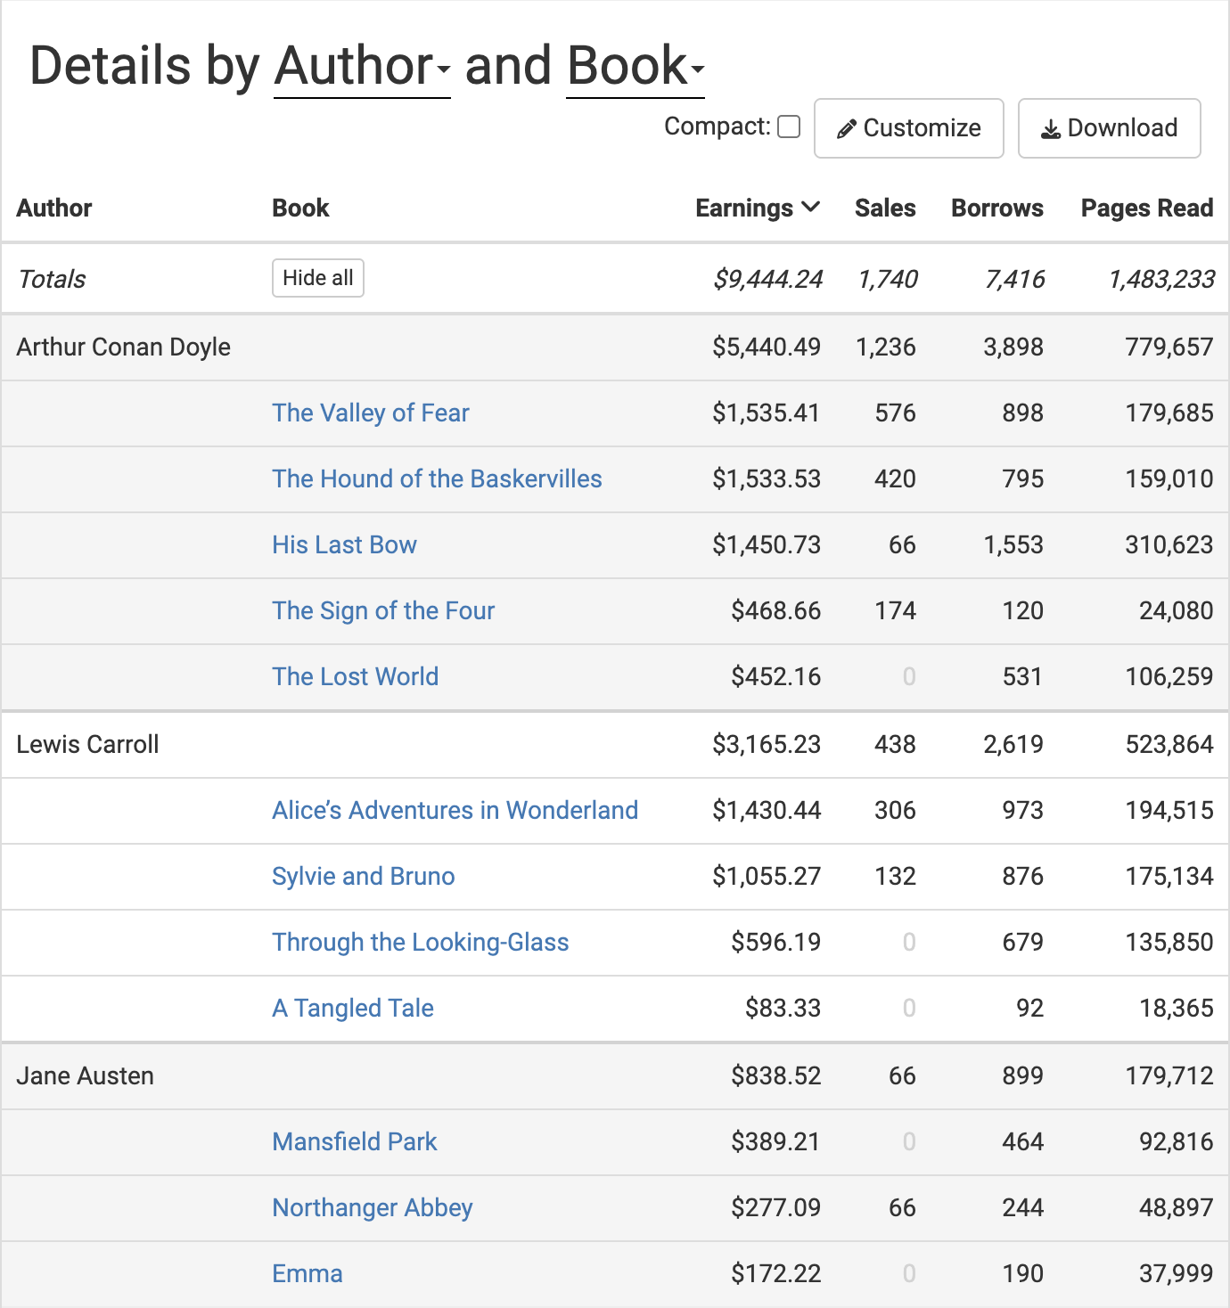Sort table by Sales column
This screenshot has height=1308, width=1230.
(885, 208)
